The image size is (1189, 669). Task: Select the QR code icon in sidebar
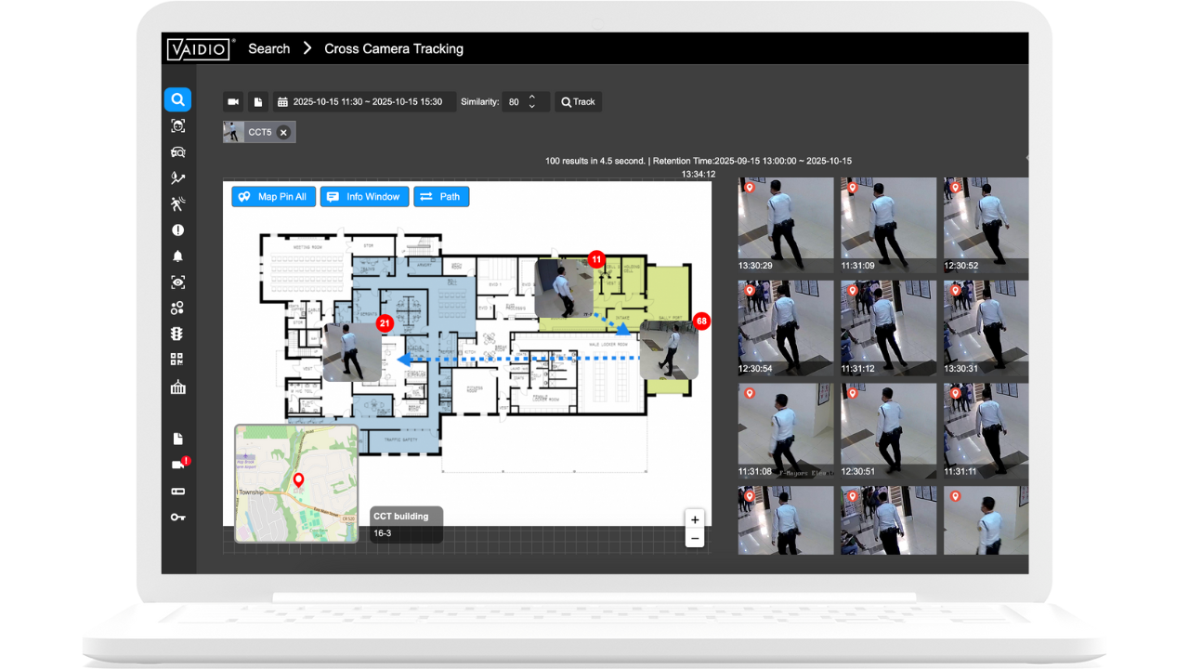coord(177,360)
